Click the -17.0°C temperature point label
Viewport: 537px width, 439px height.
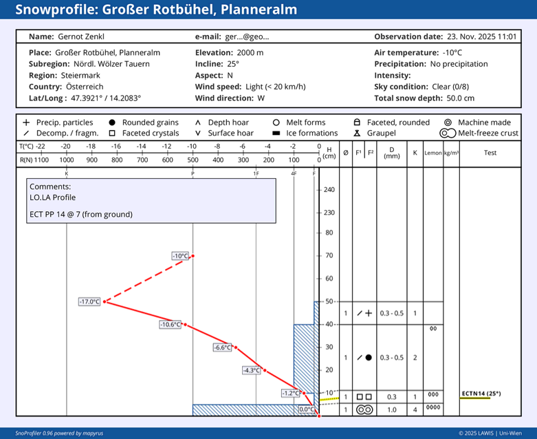[89, 301]
